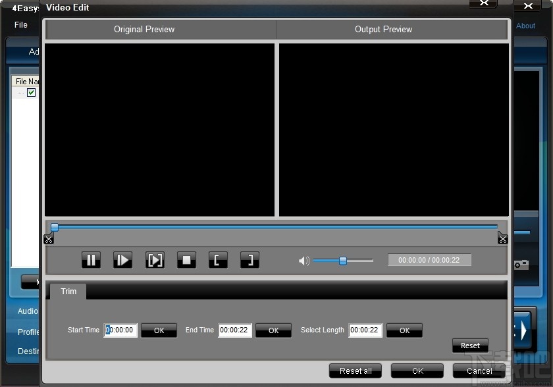Click the step-forward playback icon
The width and height of the screenshot is (553, 387).
tap(155, 260)
